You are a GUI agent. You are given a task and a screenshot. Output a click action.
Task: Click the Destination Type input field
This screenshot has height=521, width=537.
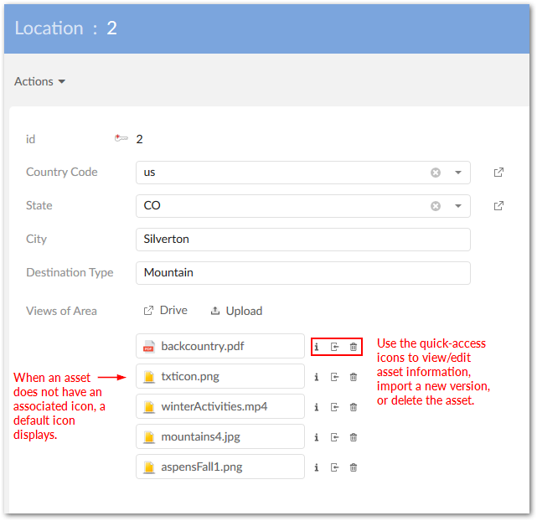[x=302, y=273]
